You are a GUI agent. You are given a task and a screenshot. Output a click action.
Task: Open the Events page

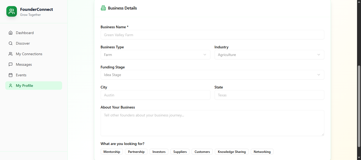click(x=34, y=75)
